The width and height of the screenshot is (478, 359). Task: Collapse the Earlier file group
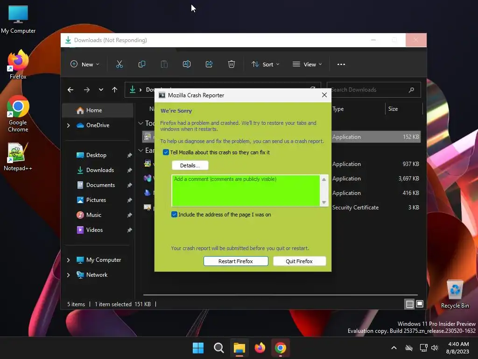(141, 151)
